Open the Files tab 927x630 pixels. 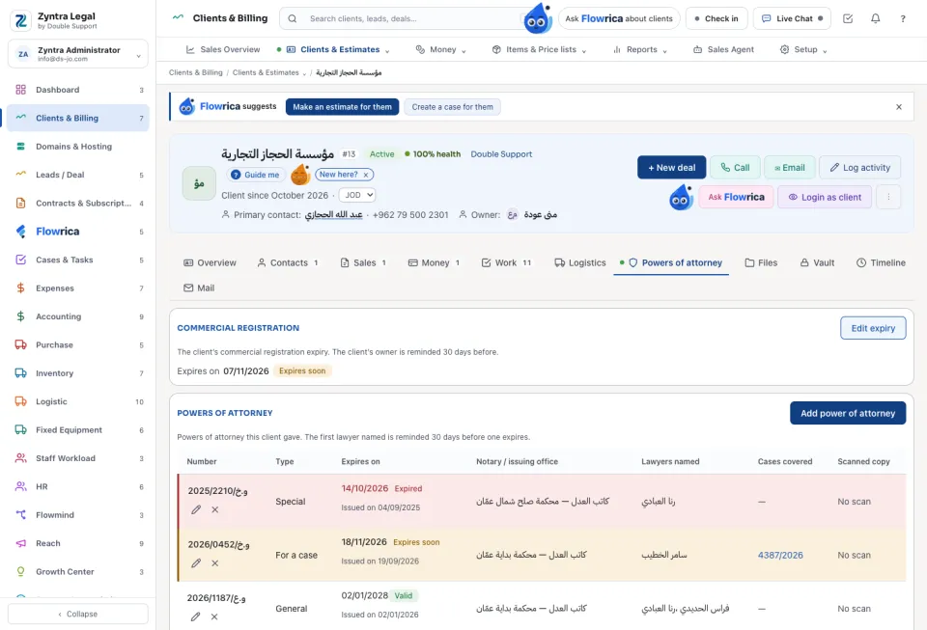coord(761,262)
